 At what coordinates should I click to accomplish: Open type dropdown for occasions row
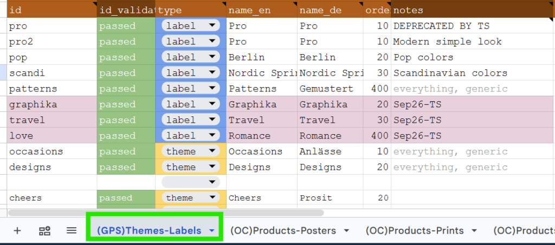[191, 151]
